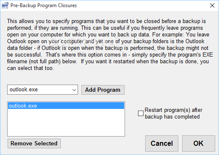Click the 'backup has completed' label line
Screen dimensions: 219x155
[x=172, y=117]
